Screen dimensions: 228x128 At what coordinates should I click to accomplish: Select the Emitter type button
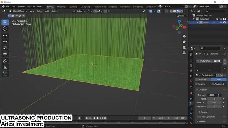click(x=203, y=80)
